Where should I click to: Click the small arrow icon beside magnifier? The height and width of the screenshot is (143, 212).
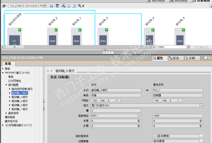pyautogui.click(x=83, y=6)
